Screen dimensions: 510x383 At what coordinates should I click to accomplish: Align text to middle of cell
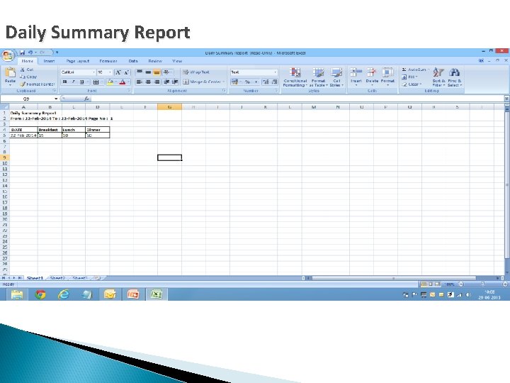(x=148, y=72)
